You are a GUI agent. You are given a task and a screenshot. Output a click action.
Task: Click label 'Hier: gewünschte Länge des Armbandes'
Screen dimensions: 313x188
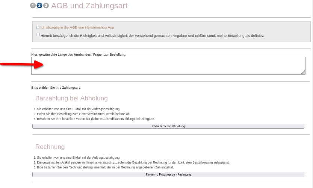pos(79,55)
